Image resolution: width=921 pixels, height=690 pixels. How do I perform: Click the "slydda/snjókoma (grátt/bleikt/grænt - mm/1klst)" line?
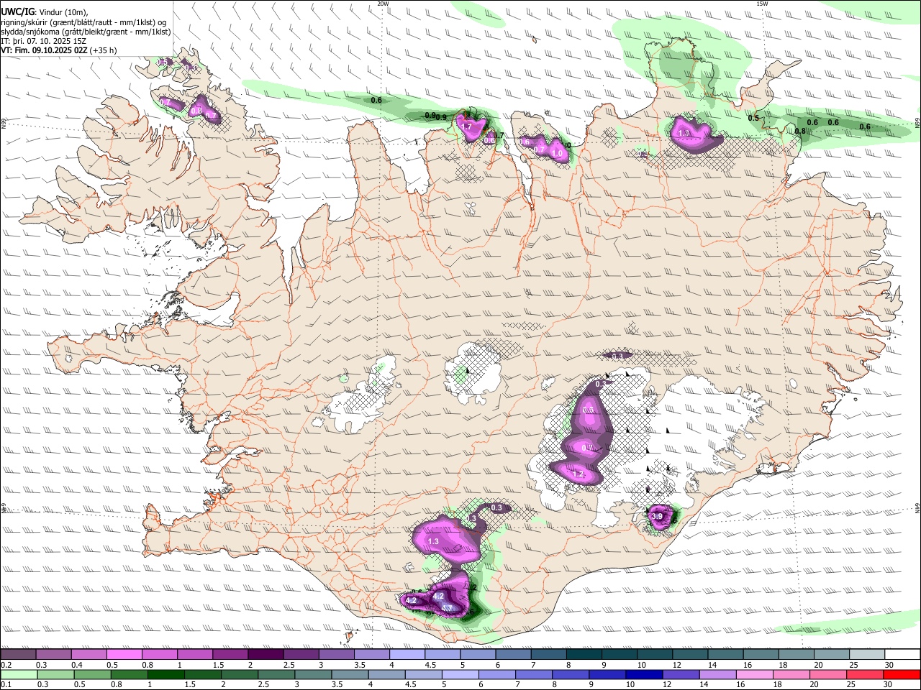click(86, 32)
